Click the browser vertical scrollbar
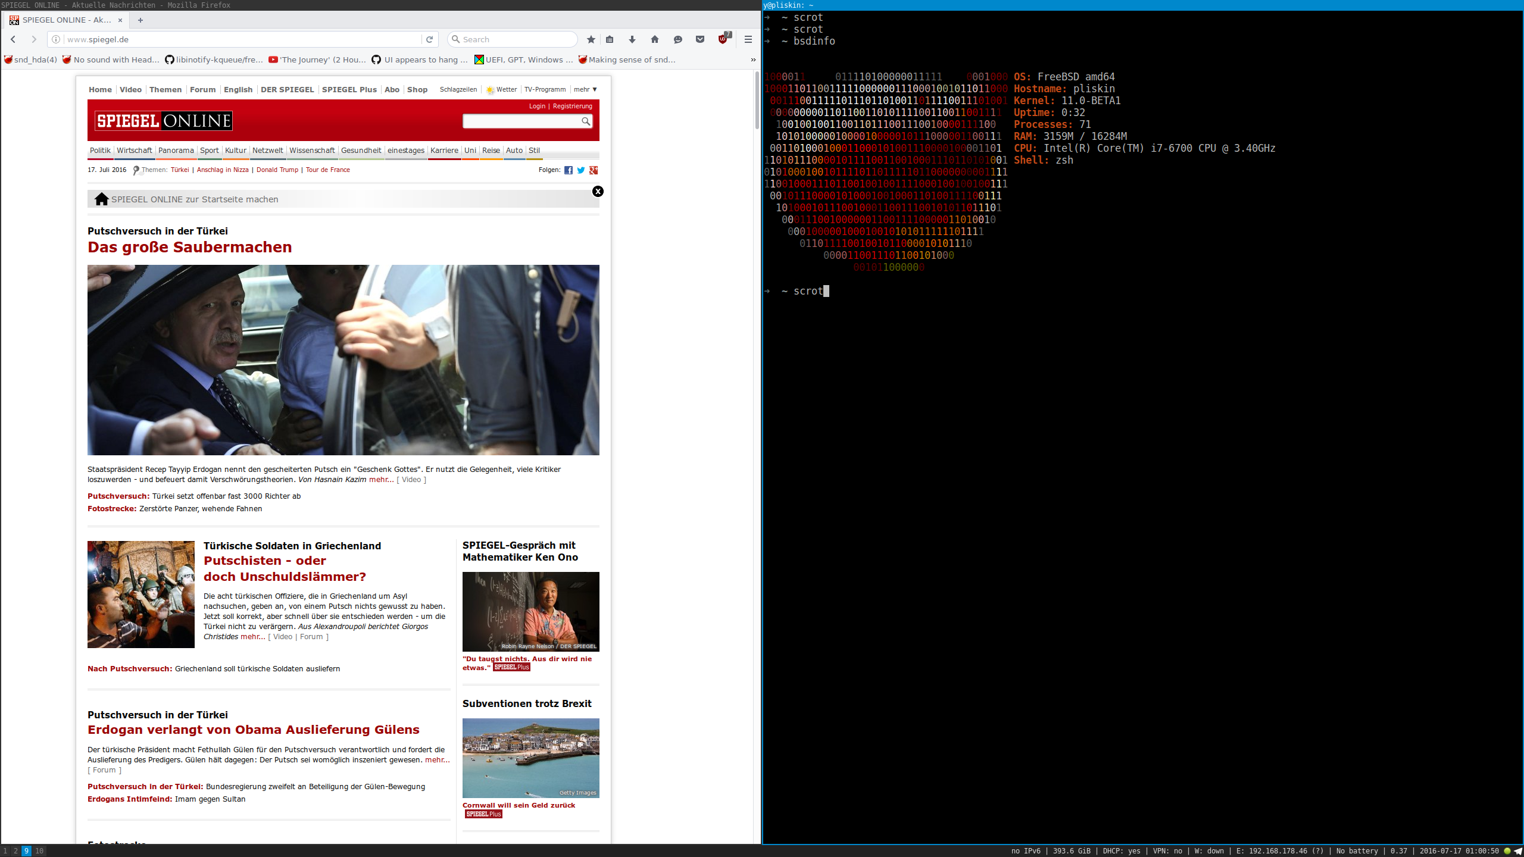 [x=757, y=100]
